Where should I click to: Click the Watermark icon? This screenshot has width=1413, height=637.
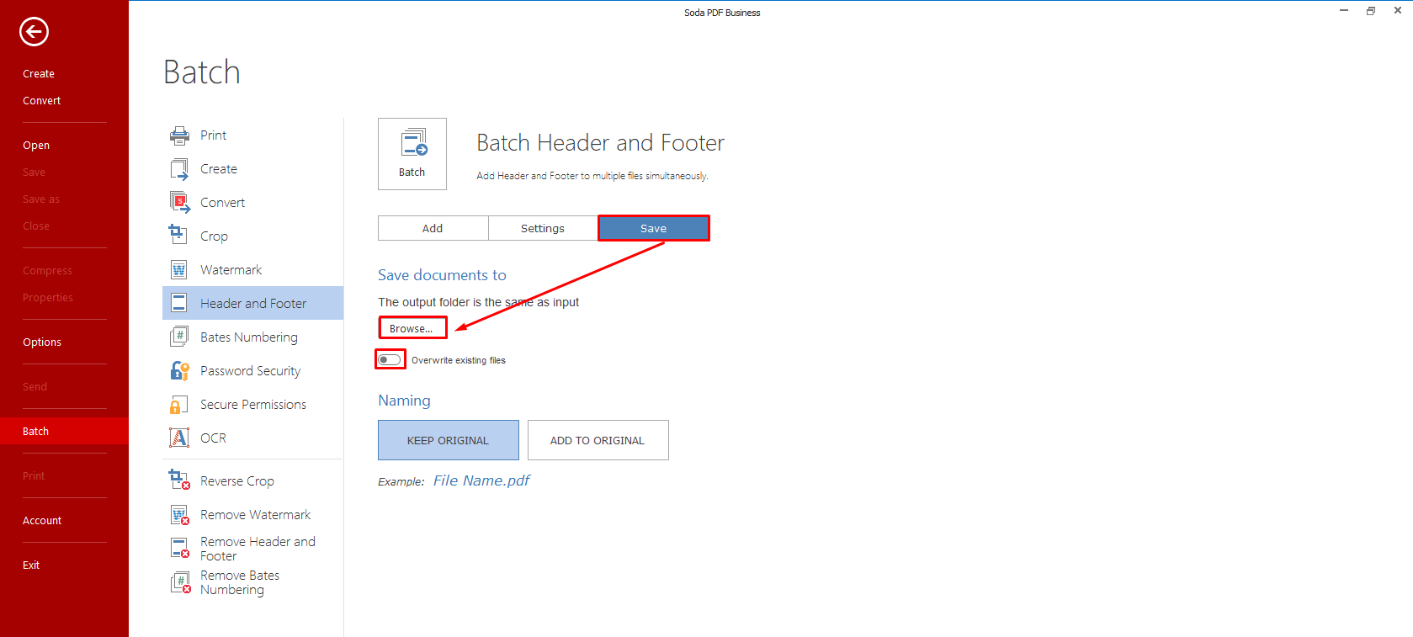click(x=179, y=269)
